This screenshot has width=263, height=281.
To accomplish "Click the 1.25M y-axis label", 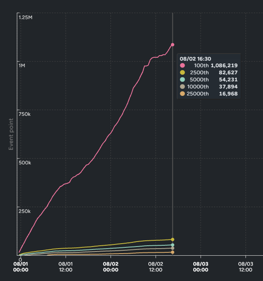I will (x=25, y=17).
